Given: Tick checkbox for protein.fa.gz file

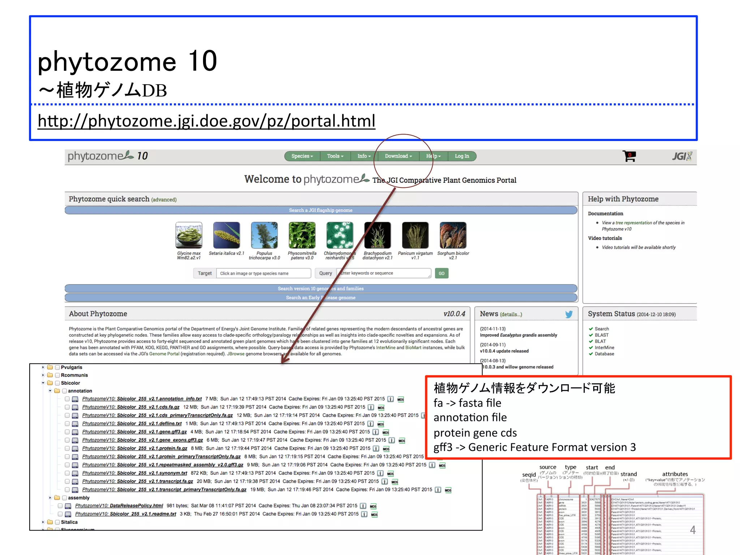Looking at the screenshot, I should [x=67, y=448].
